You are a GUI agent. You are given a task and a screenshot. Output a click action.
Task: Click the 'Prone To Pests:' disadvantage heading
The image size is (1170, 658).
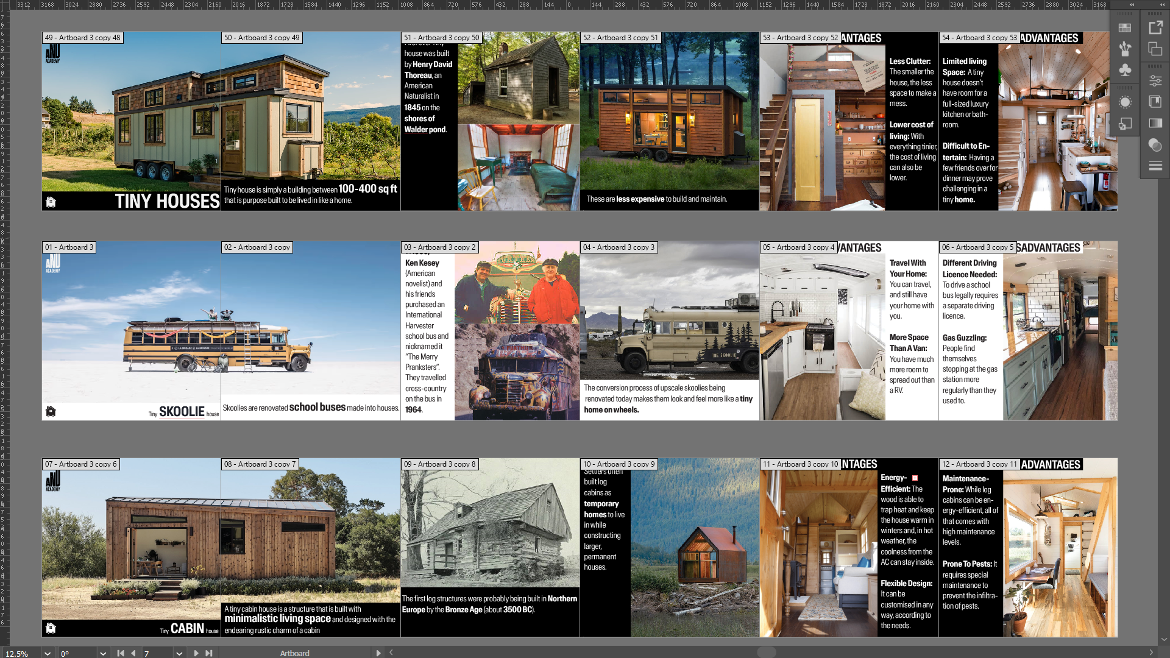point(968,564)
